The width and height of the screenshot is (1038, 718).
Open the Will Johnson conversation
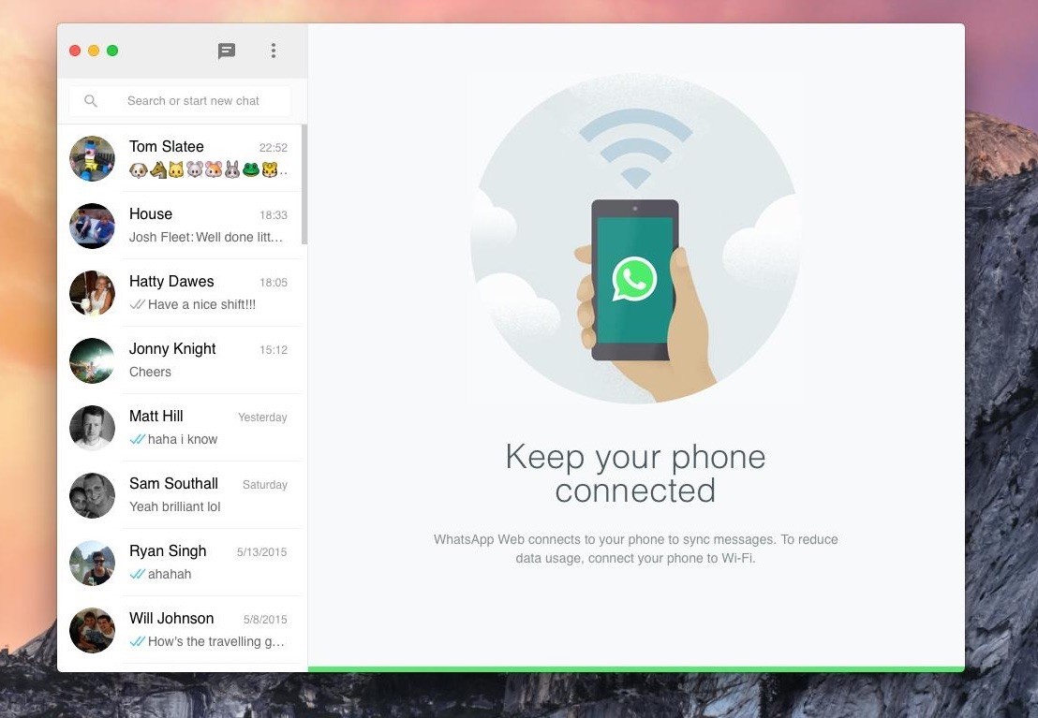(179, 631)
